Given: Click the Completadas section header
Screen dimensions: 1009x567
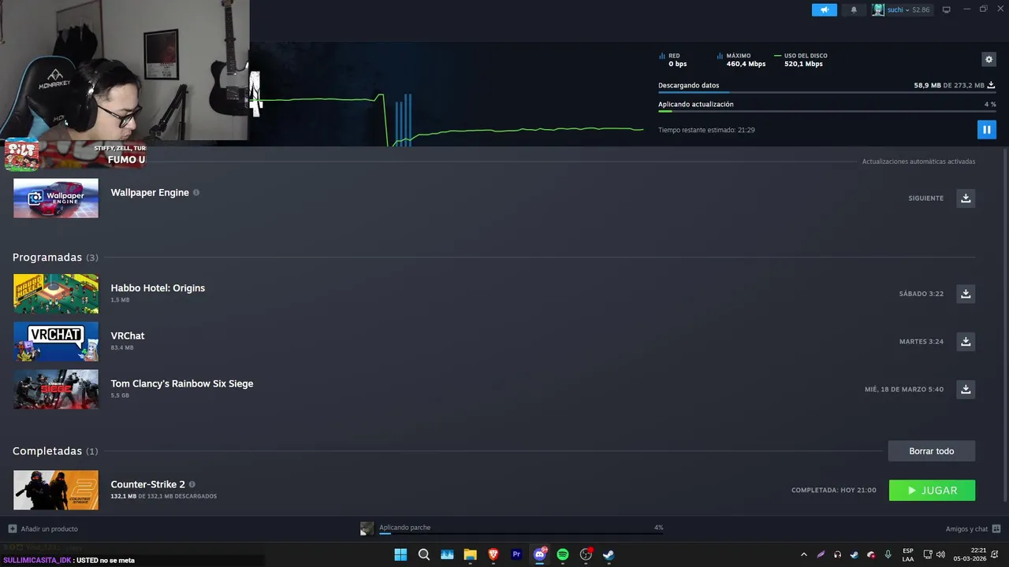Looking at the screenshot, I should (55, 451).
